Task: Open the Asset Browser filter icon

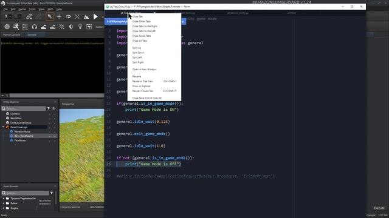Action: point(52,193)
